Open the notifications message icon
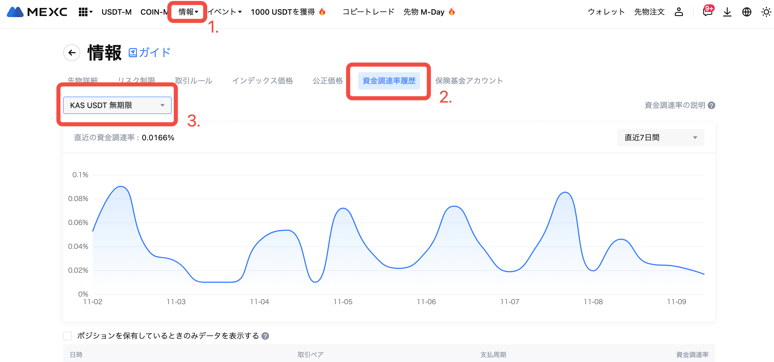The image size is (774, 362). tap(707, 12)
